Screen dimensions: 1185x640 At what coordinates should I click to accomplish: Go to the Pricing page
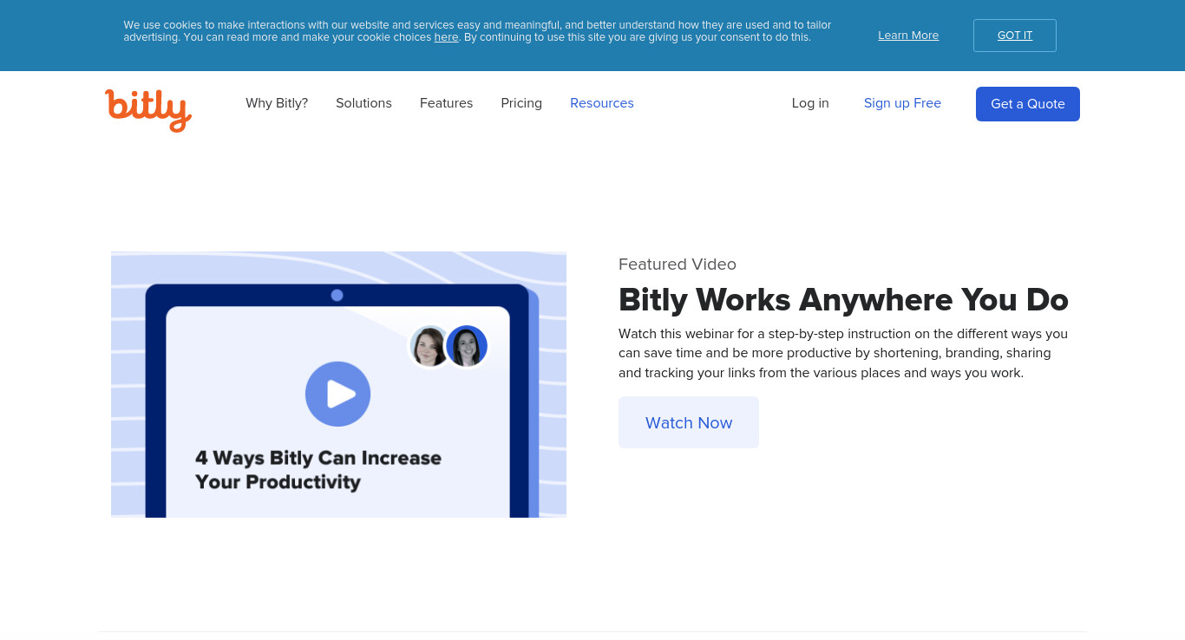coord(521,103)
